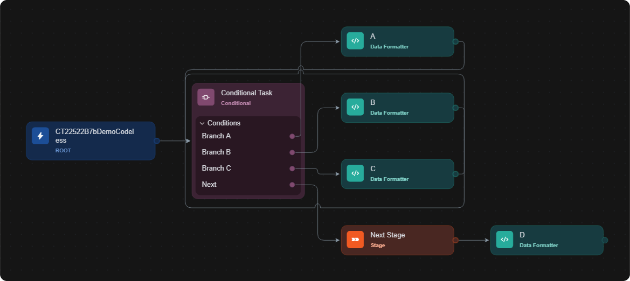Select the CT22522B7bDemoCodeless root node title
This screenshot has width=630, height=281.
pyautogui.click(x=94, y=136)
